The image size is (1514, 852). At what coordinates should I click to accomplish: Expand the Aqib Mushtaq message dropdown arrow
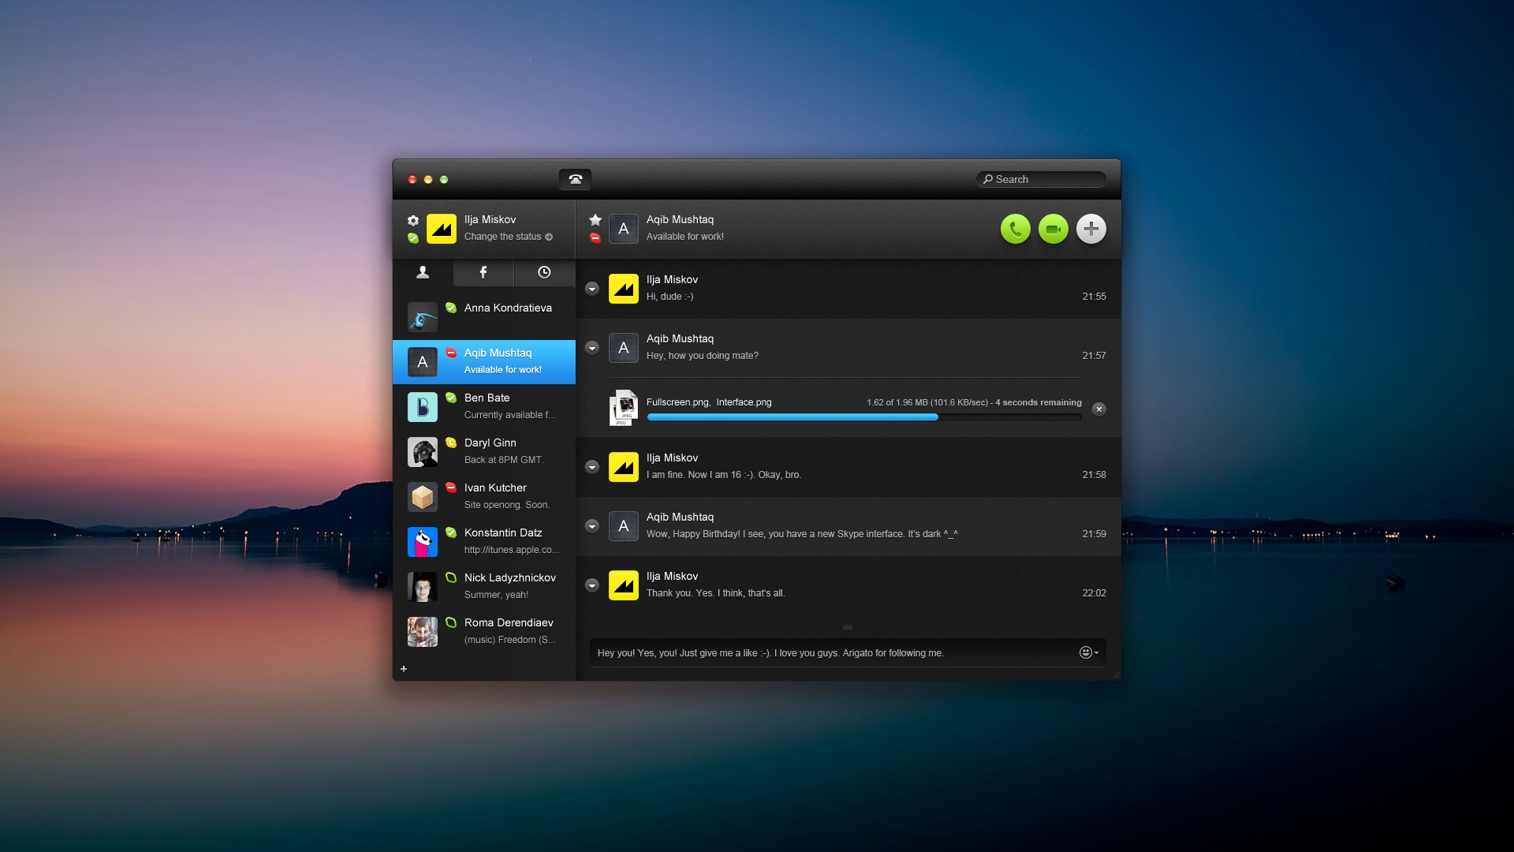tap(593, 347)
